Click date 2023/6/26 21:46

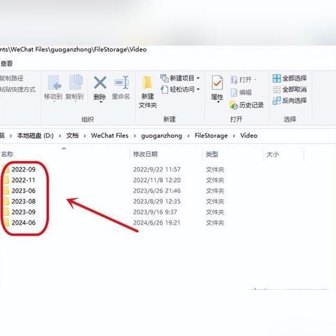[157, 191]
